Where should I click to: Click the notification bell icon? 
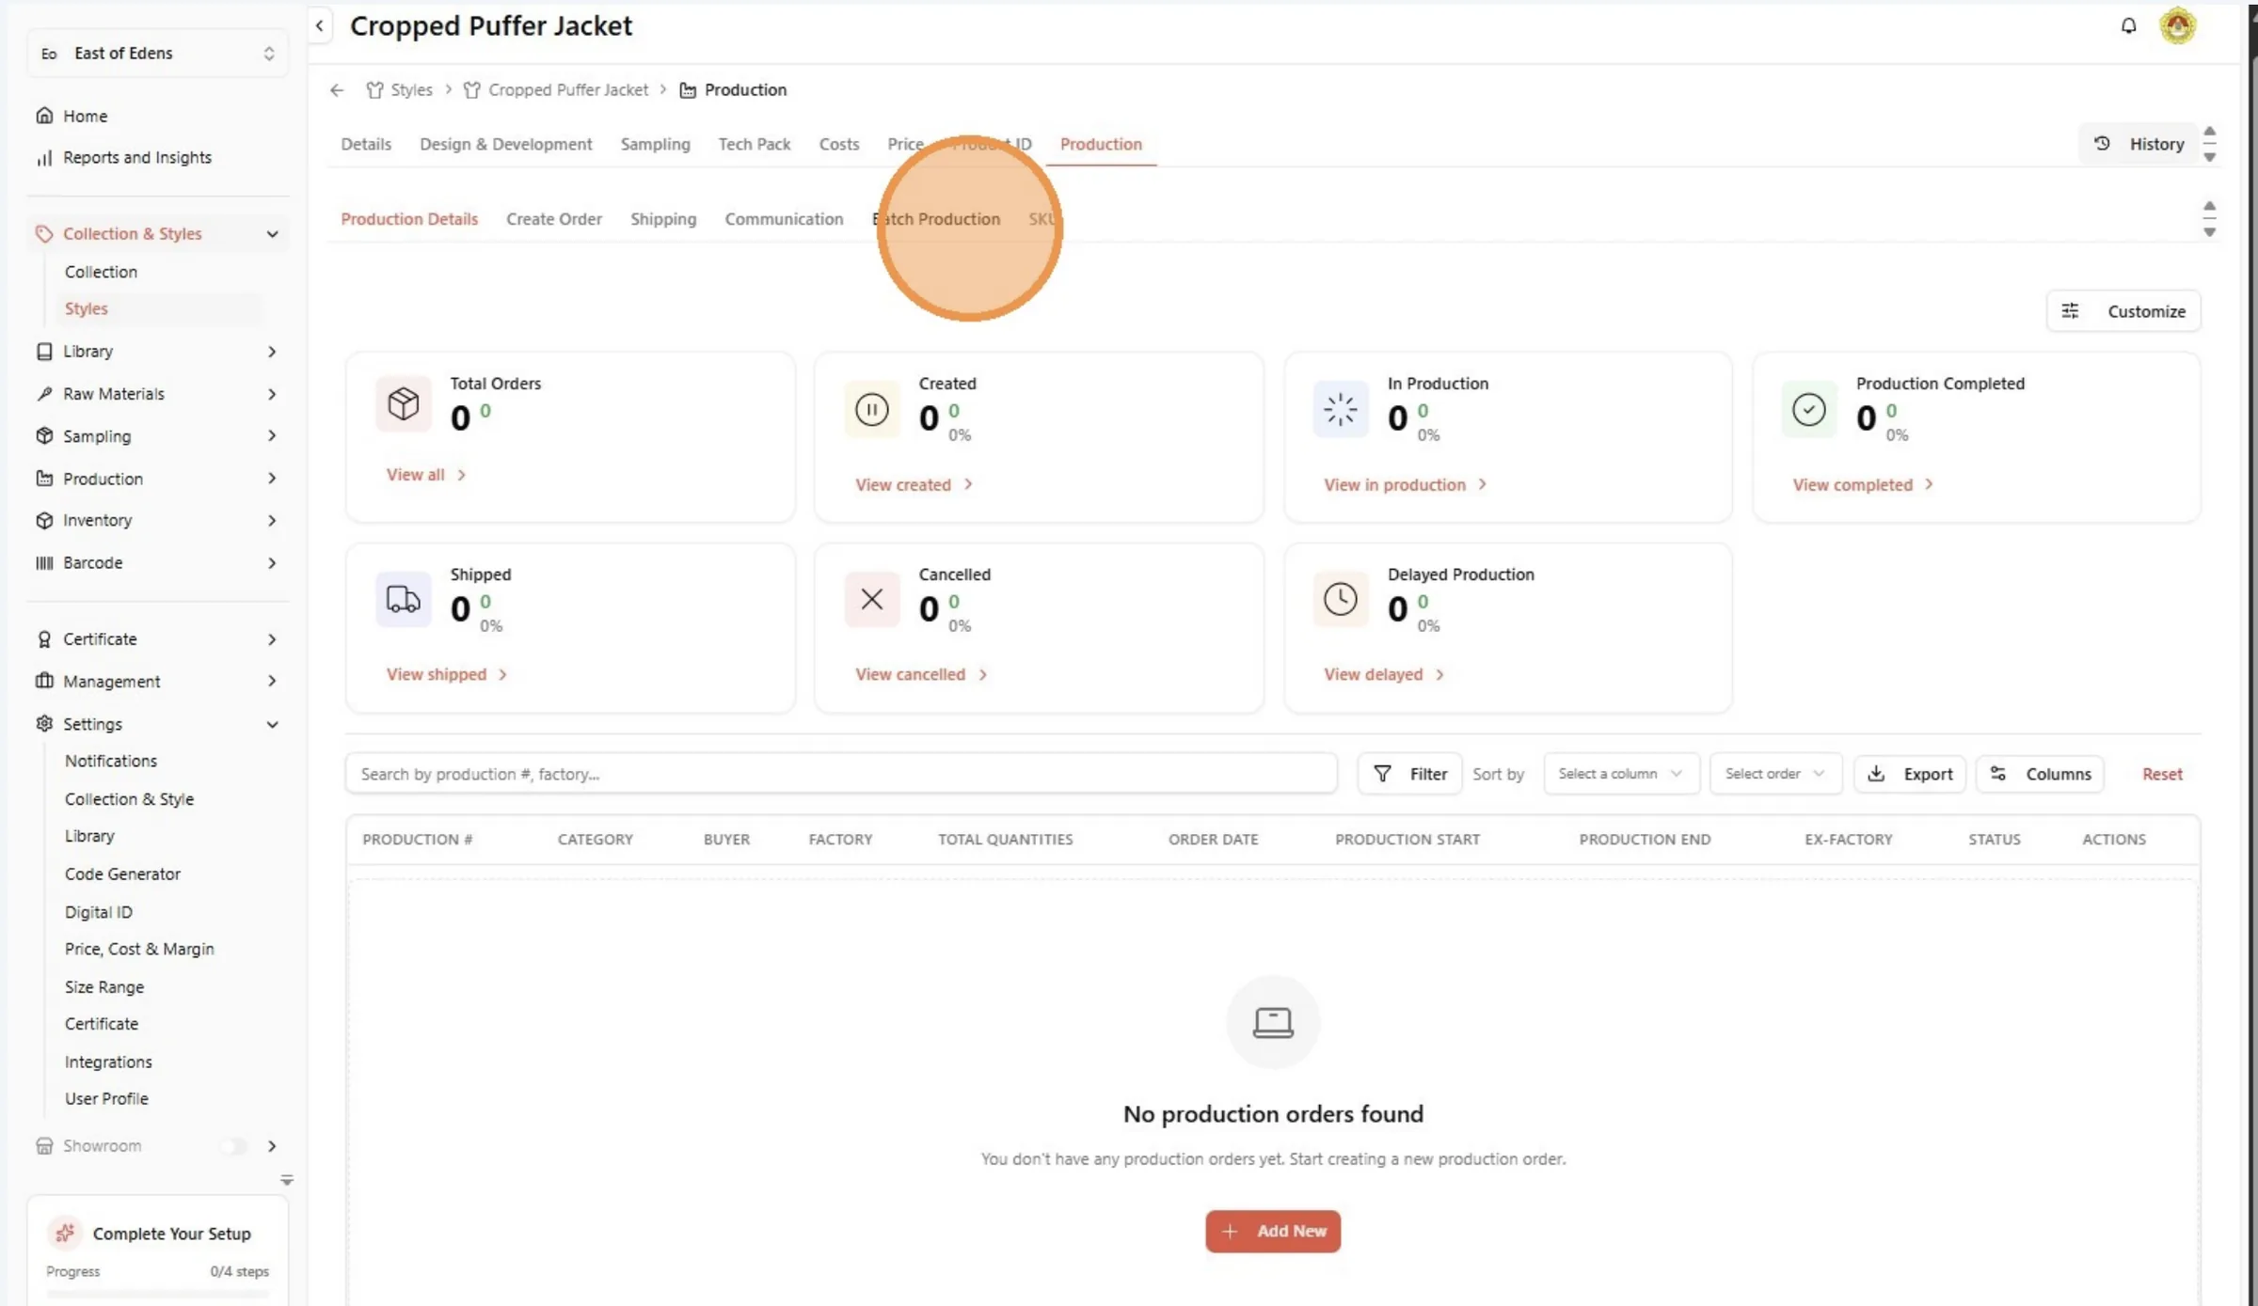point(2128,26)
